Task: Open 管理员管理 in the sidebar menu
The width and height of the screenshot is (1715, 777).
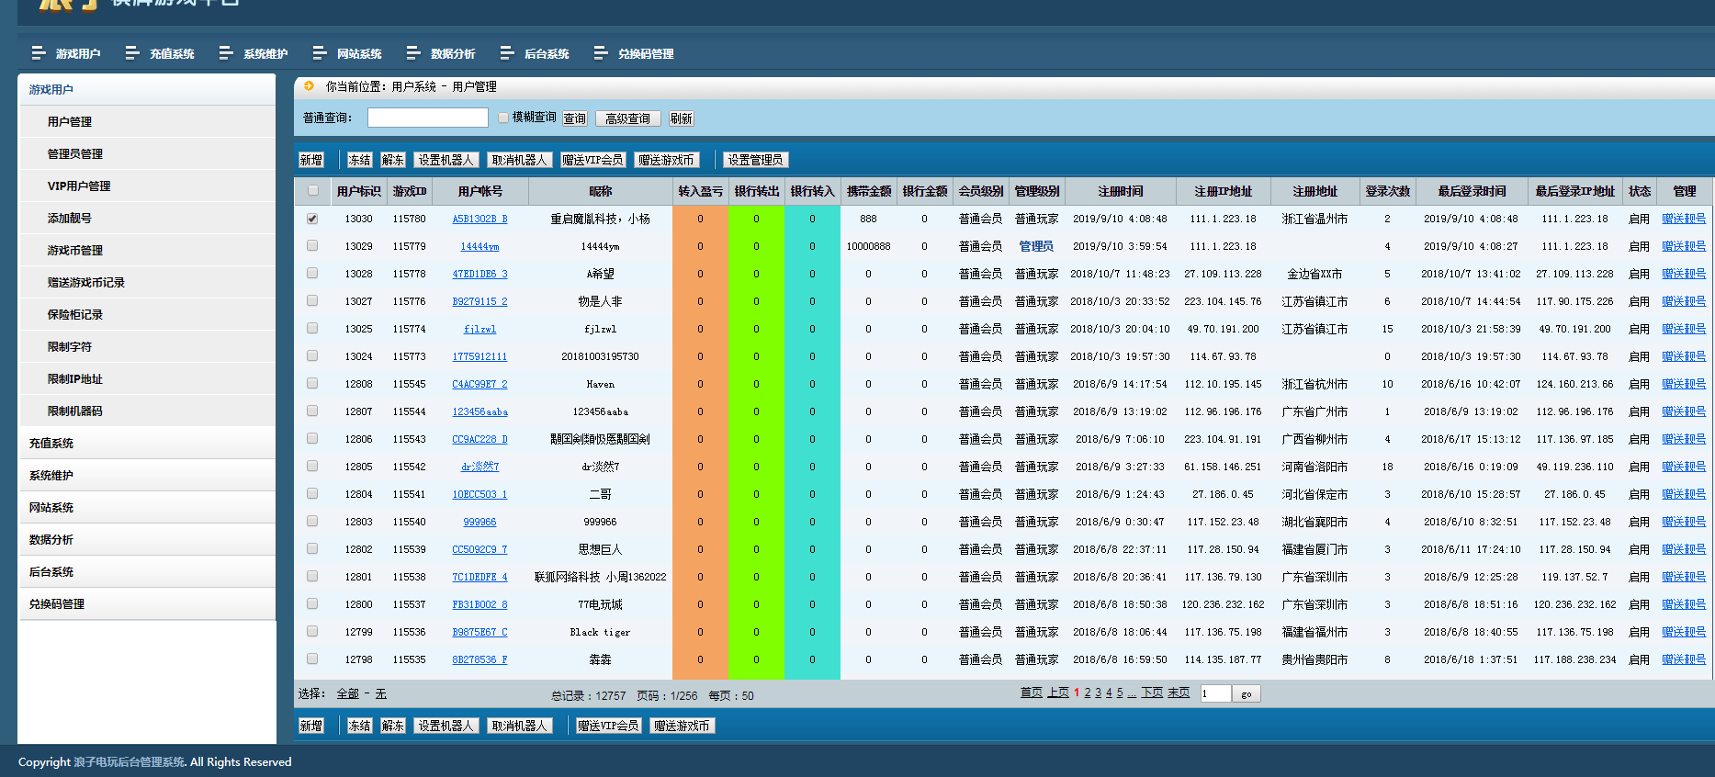Action: pyautogui.click(x=75, y=153)
